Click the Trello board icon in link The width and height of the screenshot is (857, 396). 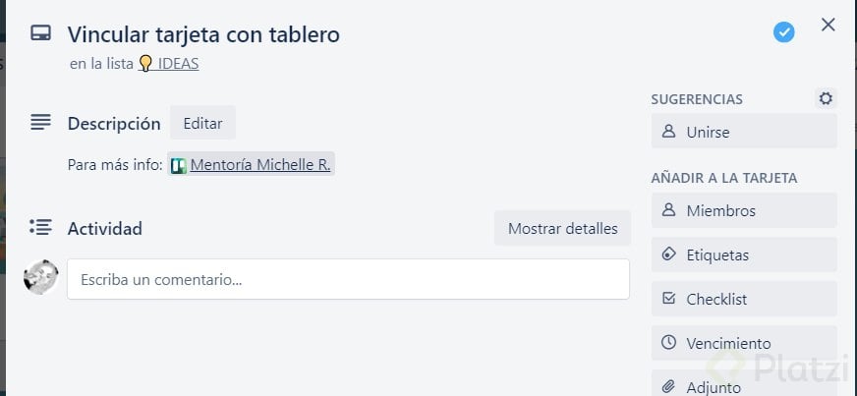click(178, 165)
